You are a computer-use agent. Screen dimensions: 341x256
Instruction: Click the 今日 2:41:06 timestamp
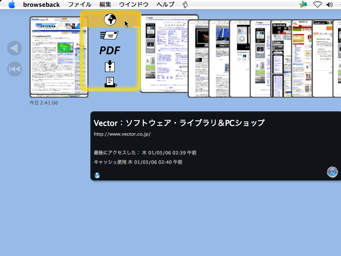pos(44,103)
